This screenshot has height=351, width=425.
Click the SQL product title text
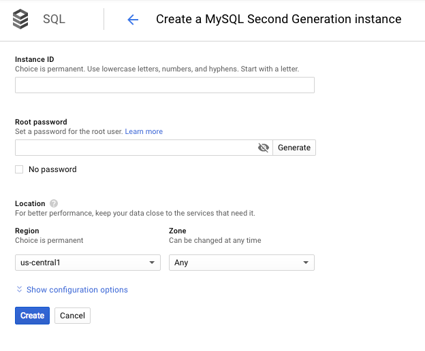[x=54, y=19]
